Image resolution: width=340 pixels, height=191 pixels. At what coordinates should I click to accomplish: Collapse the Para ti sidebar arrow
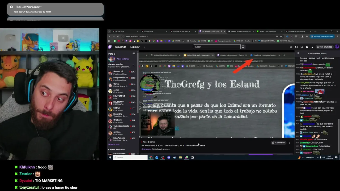click(x=134, y=54)
